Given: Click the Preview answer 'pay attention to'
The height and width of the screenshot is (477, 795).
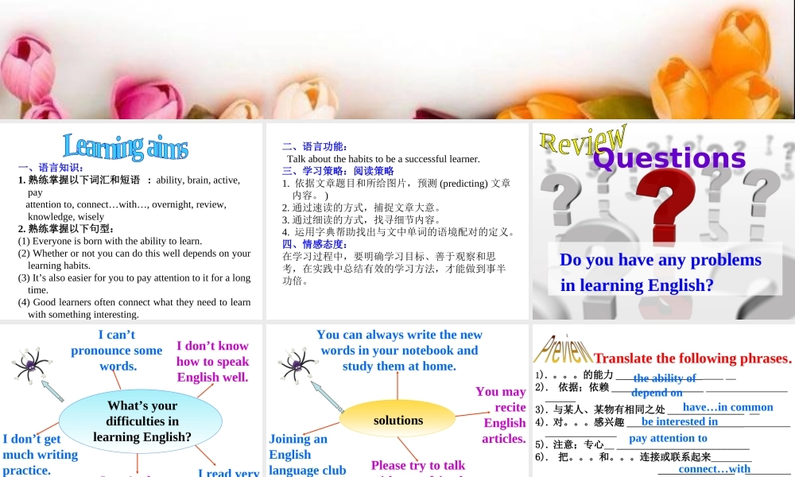Looking at the screenshot, I should (x=668, y=438).
